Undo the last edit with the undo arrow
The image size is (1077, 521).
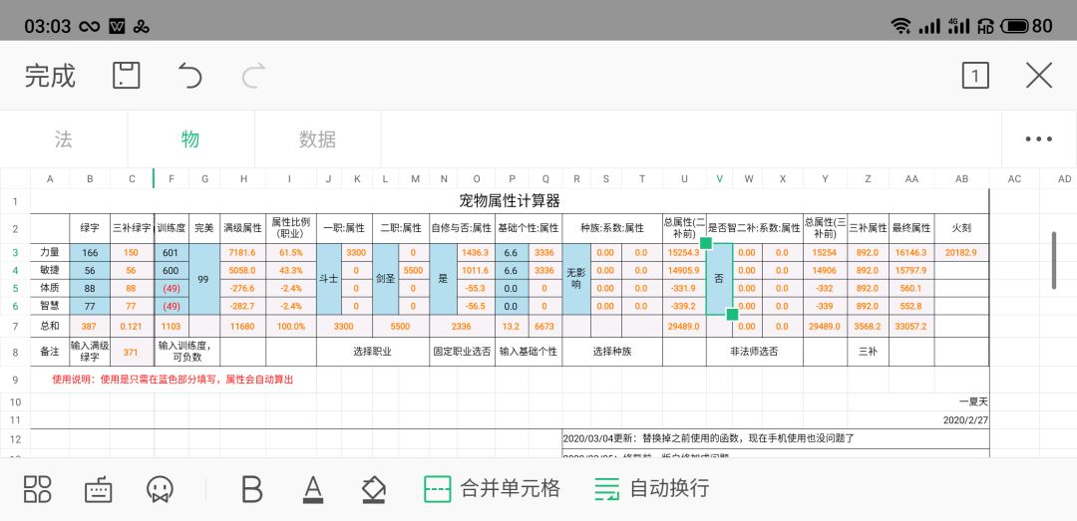pyautogui.click(x=190, y=76)
